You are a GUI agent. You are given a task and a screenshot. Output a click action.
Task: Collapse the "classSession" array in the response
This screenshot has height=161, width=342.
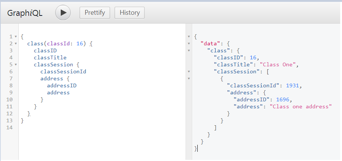(x=189, y=71)
